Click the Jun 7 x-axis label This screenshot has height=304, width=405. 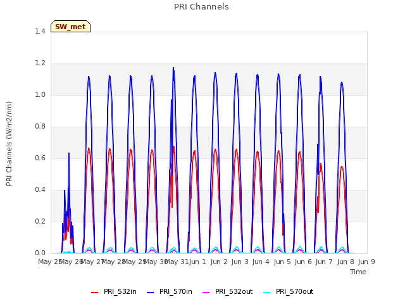point(324,262)
